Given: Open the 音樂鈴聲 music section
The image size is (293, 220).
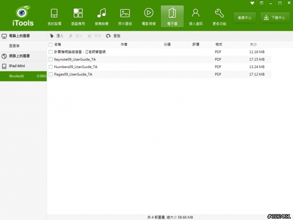Looking at the screenshot, I should (x=102, y=17).
